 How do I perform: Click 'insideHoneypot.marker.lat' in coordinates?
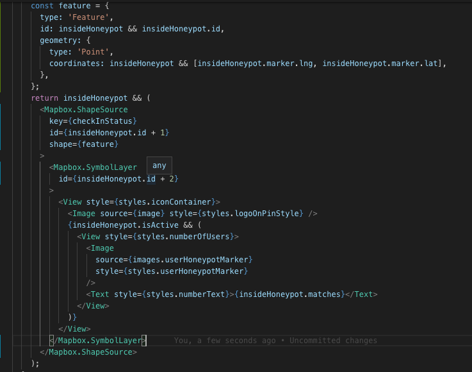coord(380,63)
